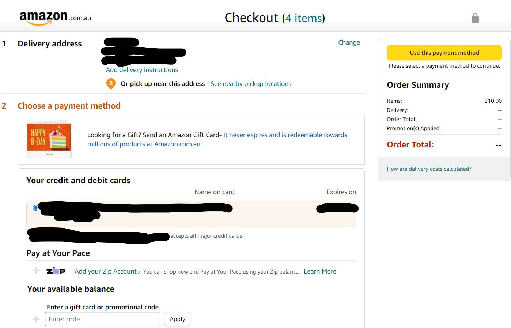Click the Enter code input field
Screen dimensions: 511x328
point(102,319)
